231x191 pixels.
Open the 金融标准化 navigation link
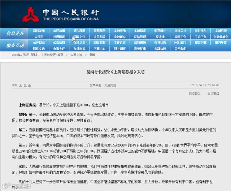[221, 37]
